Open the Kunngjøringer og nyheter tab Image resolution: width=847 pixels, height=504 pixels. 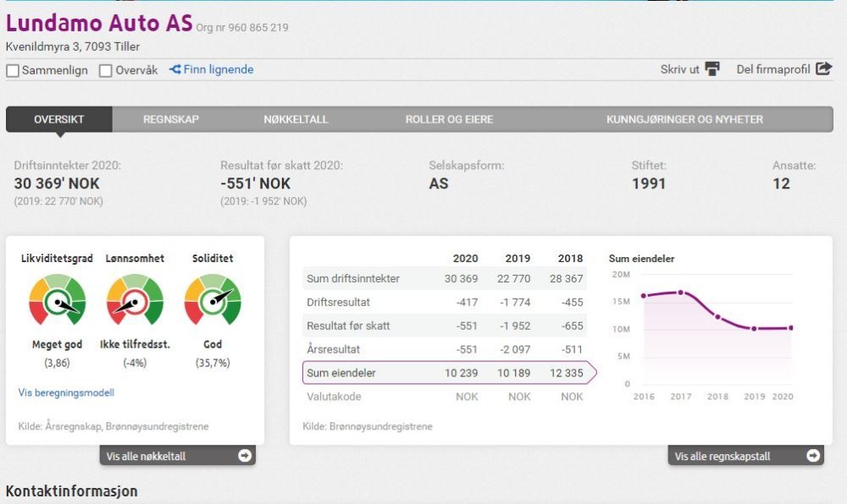pyautogui.click(x=684, y=119)
